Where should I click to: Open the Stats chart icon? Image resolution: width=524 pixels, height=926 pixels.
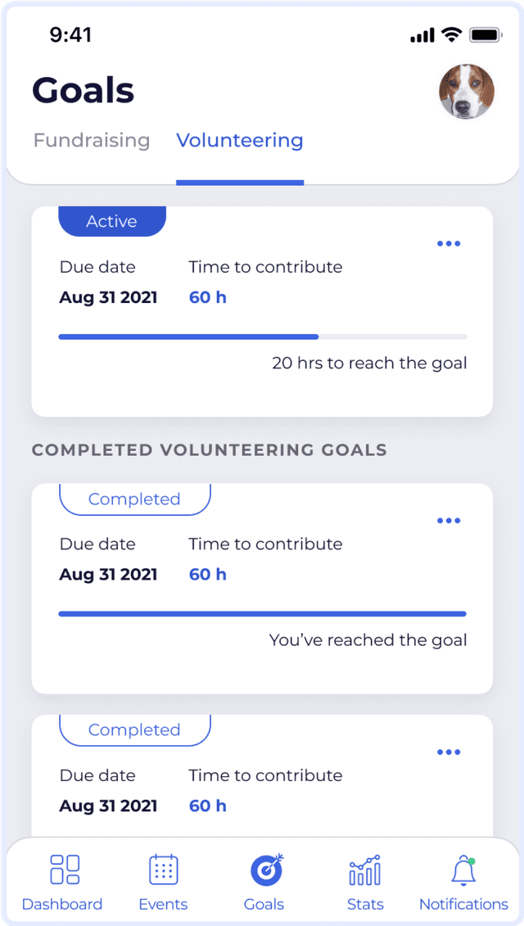tap(364, 871)
